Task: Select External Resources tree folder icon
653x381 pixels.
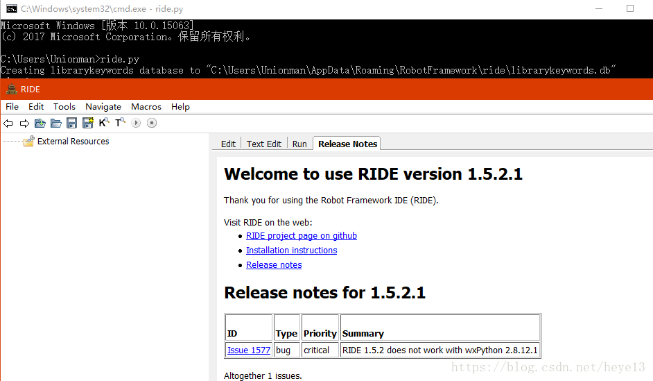Action: 28,142
